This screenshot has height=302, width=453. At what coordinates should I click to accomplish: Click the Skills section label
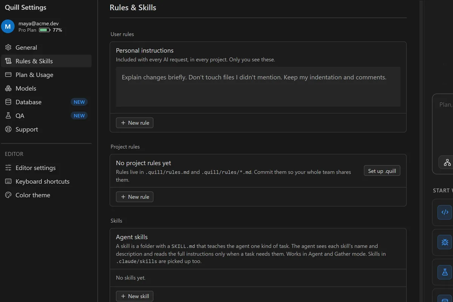coord(116,220)
